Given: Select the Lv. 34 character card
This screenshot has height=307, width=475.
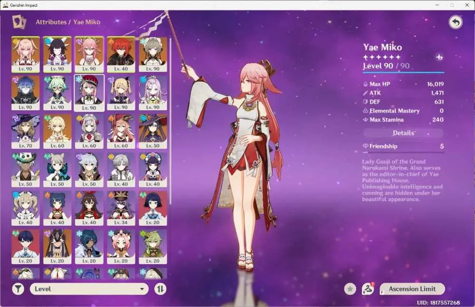Looking at the screenshot, I should click(x=121, y=208).
